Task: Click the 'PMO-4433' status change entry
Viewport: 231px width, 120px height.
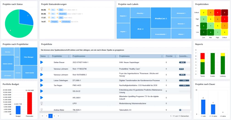Action: pyautogui.click(x=68, y=18)
